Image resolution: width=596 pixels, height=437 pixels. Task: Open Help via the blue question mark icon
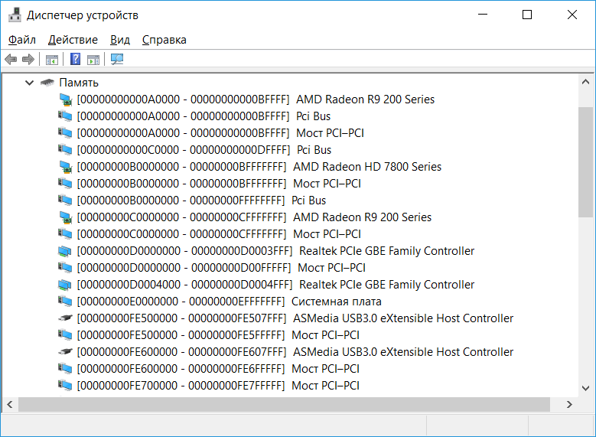pyautogui.click(x=75, y=60)
